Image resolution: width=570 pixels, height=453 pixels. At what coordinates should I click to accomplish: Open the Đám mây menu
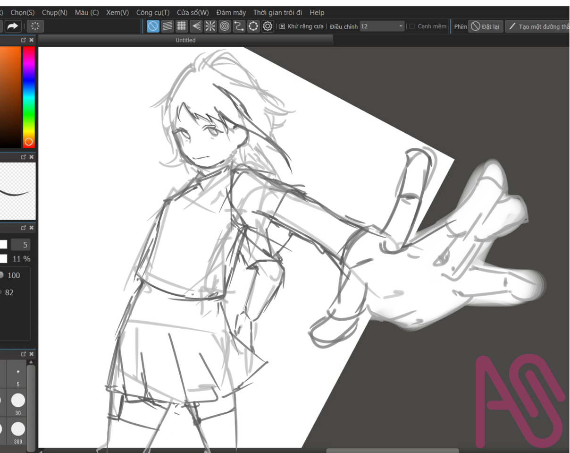pos(231,12)
